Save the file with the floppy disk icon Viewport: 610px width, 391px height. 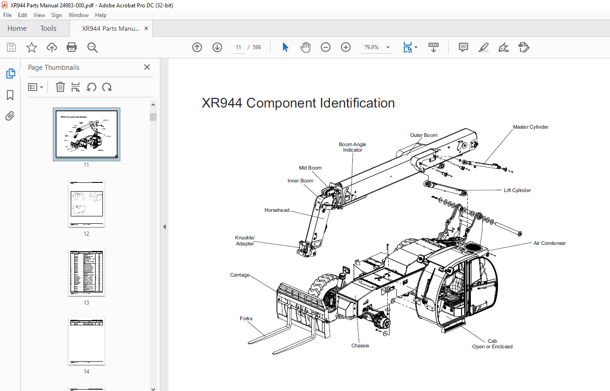[11, 47]
